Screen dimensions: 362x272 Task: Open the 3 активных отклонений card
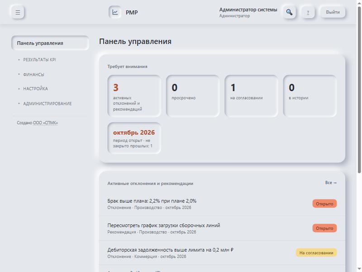click(x=134, y=96)
